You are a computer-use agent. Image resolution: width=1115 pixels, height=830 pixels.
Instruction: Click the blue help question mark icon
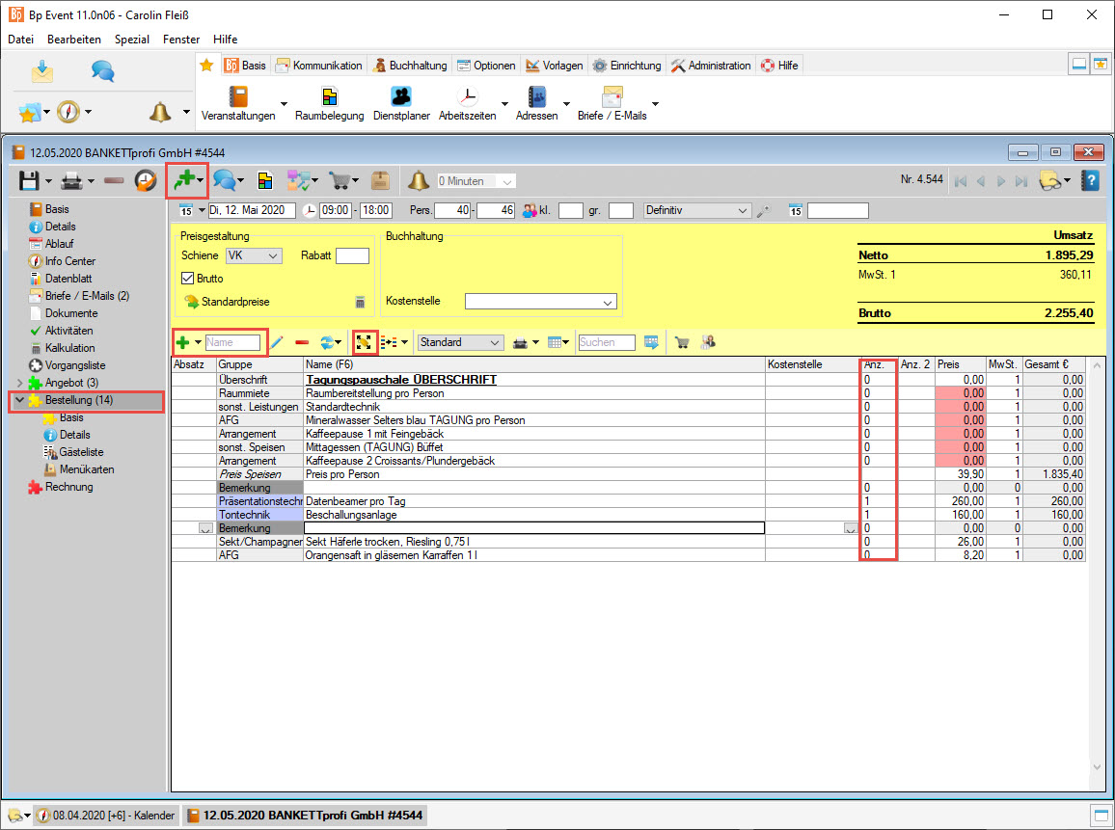click(x=1090, y=180)
